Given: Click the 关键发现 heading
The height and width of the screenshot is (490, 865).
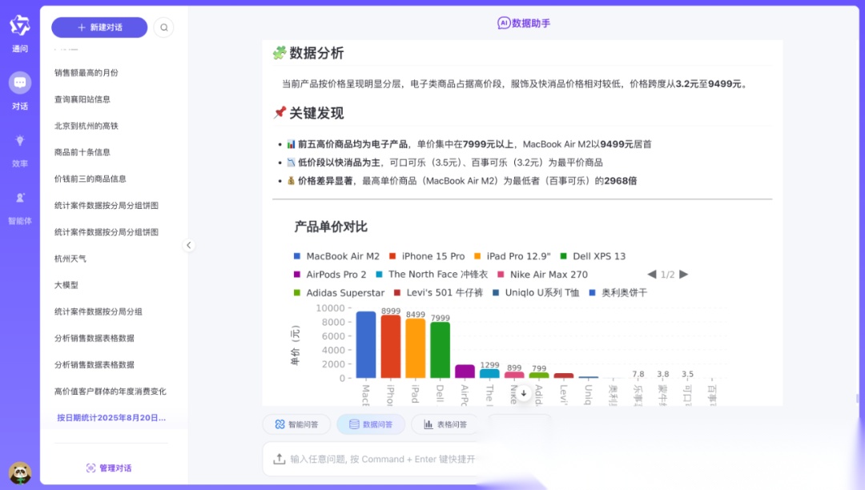Looking at the screenshot, I should coord(316,113).
